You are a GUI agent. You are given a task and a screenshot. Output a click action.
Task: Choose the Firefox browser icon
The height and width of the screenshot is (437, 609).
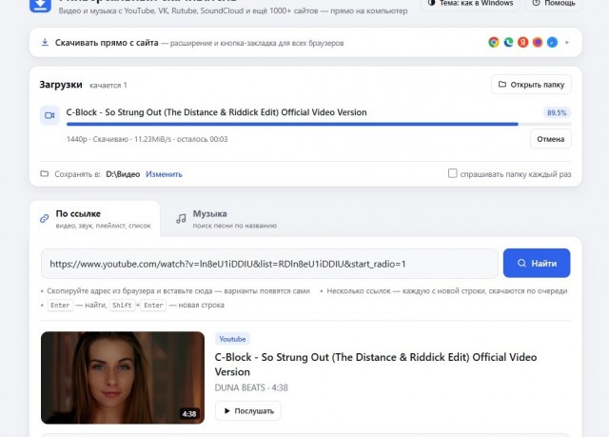click(x=538, y=42)
